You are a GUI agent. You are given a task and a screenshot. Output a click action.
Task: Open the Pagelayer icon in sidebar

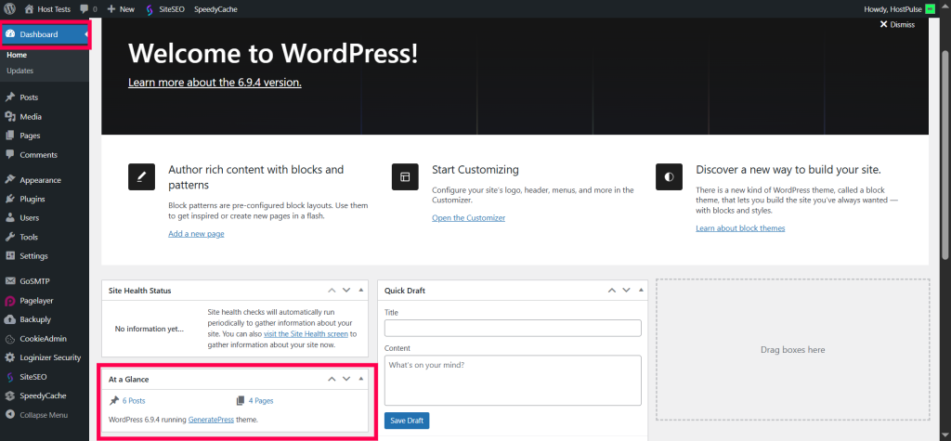10,301
